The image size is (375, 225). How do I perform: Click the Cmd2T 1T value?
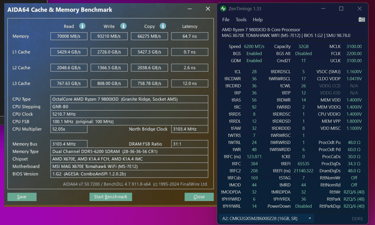[x=303, y=61]
